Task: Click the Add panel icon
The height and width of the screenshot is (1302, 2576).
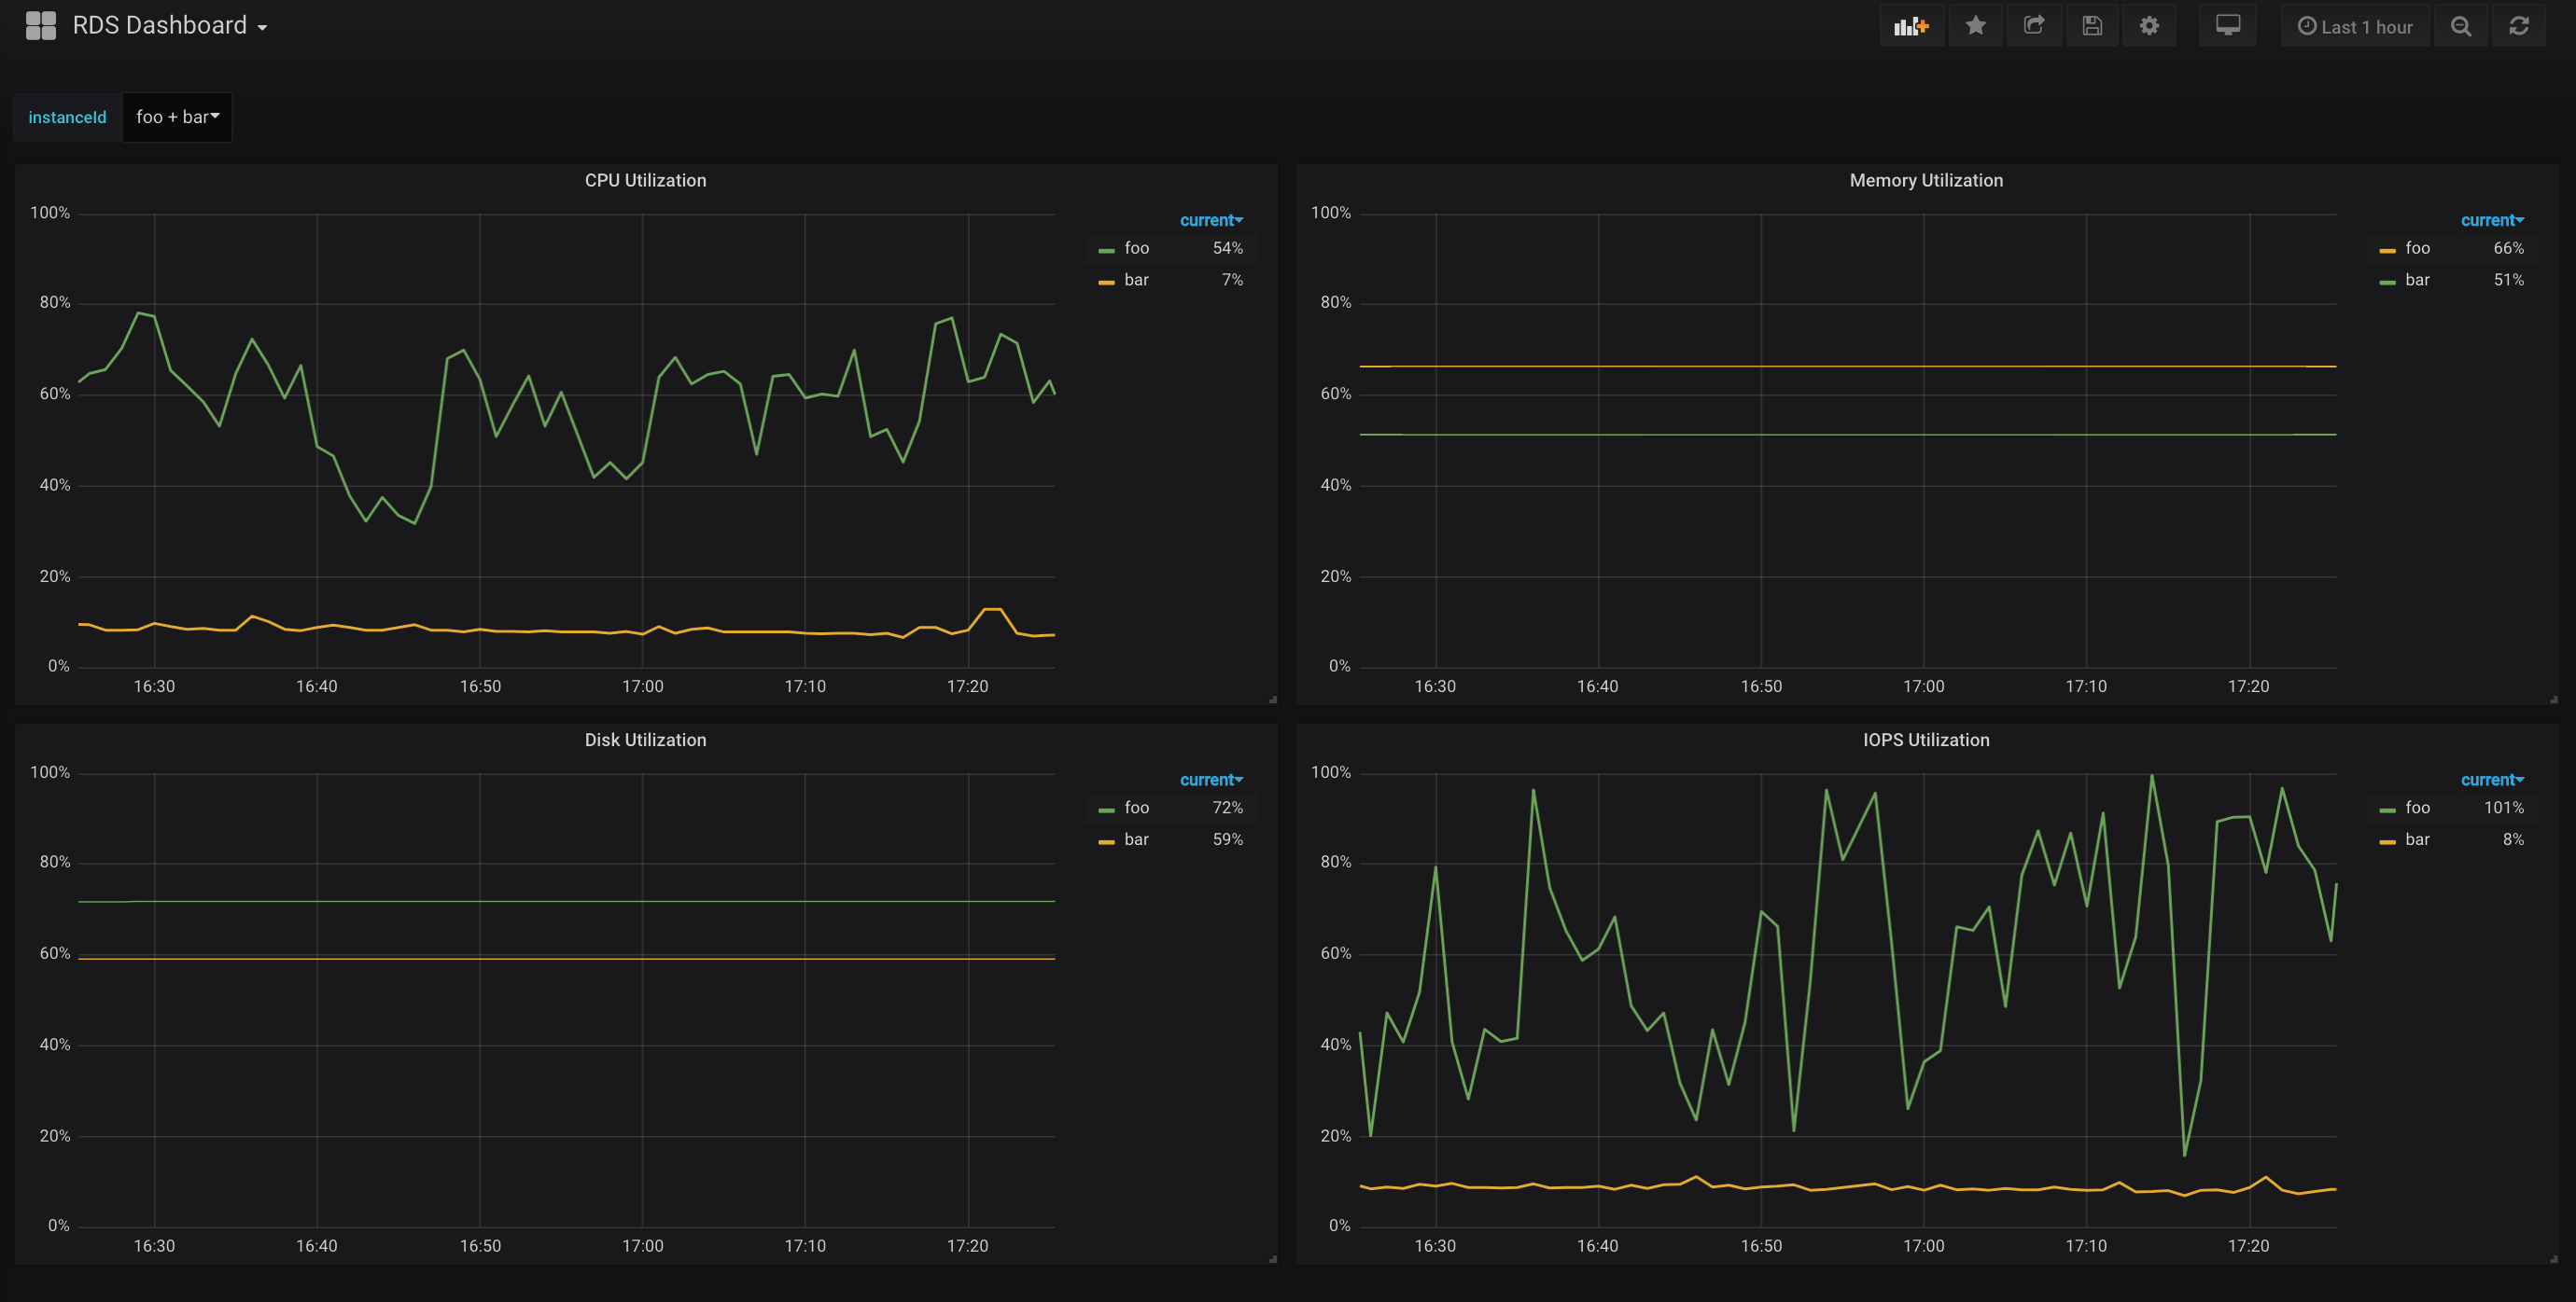Action: 1910,26
